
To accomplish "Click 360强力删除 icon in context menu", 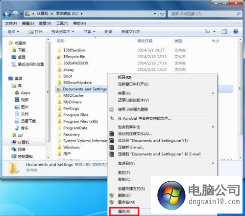I will click(x=112, y=109).
